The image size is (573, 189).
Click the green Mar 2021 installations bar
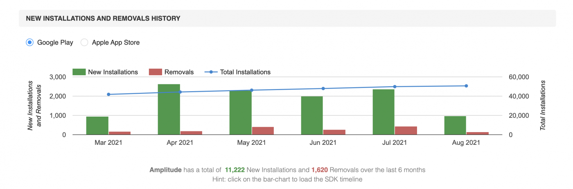(97, 126)
